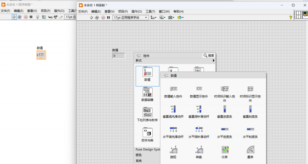Open 操作(O) menu in the front panel
Screen dimensions: 308x164
(x=136, y=12)
